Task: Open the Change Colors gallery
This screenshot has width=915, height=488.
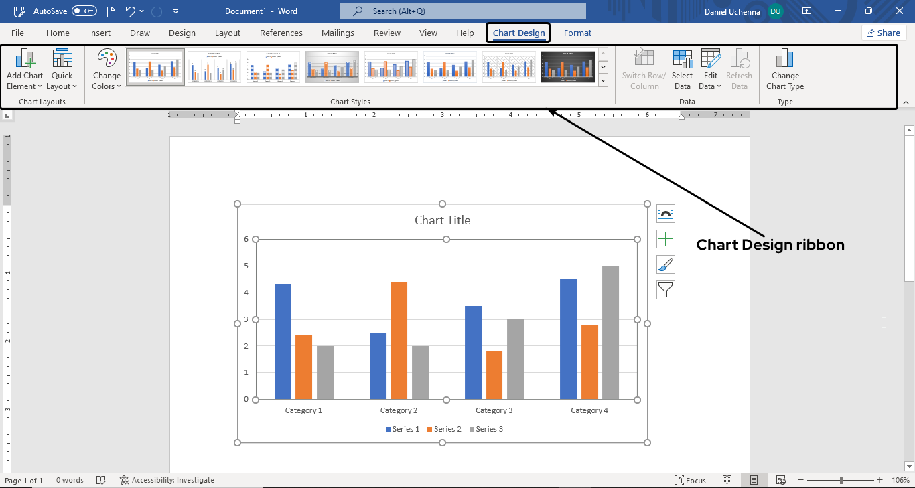Action: point(106,69)
